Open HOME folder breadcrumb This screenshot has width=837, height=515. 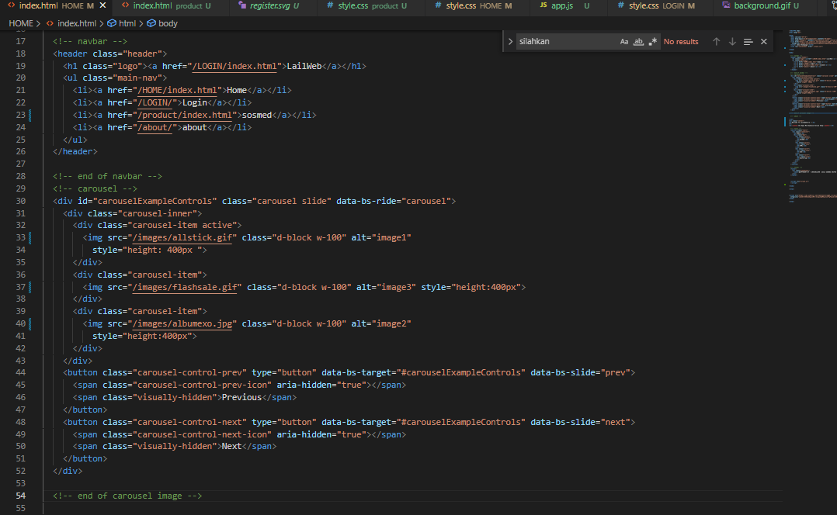click(x=21, y=23)
